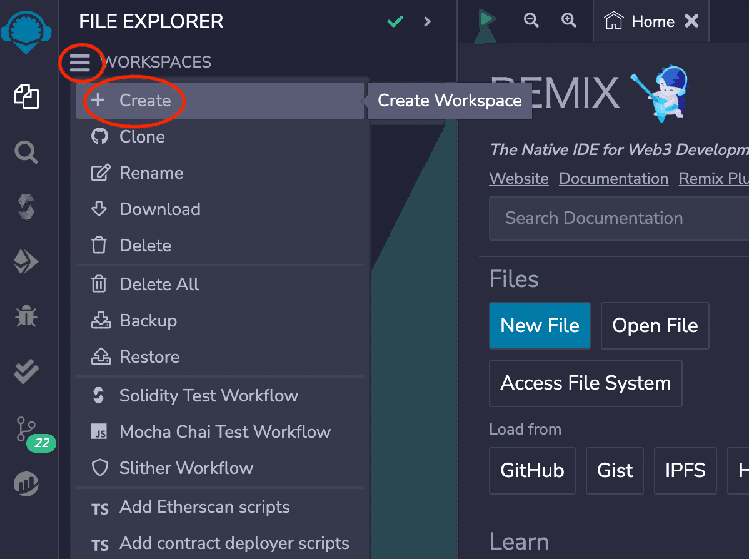Click Access File System button
The image size is (749, 559).
(586, 383)
